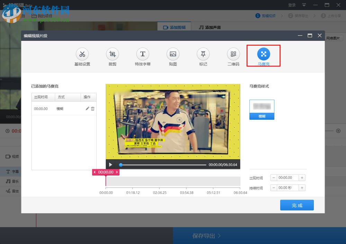346x244 pixels.
Task: Open the main window dropdown menu arrow
Action: point(304,5)
